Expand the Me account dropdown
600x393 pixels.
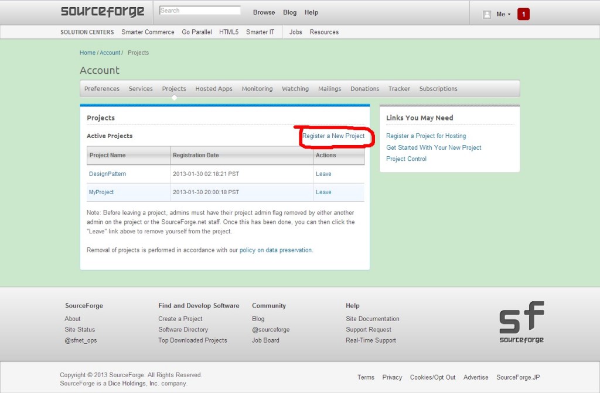point(503,14)
